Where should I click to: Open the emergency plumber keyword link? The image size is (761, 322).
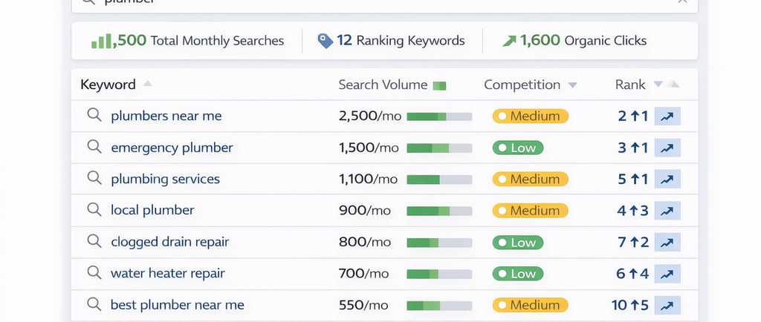coord(172,148)
